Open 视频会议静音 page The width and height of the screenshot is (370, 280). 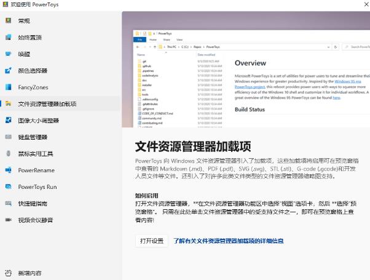(x=60, y=220)
